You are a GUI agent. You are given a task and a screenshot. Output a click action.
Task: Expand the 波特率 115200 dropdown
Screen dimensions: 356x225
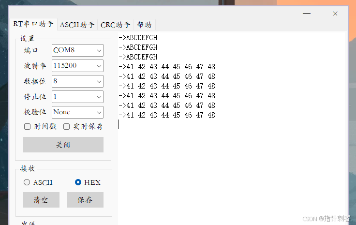pyautogui.click(x=77, y=66)
